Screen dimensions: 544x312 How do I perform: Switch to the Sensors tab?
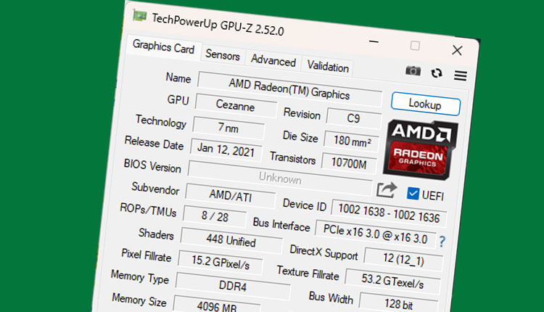click(223, 55)
